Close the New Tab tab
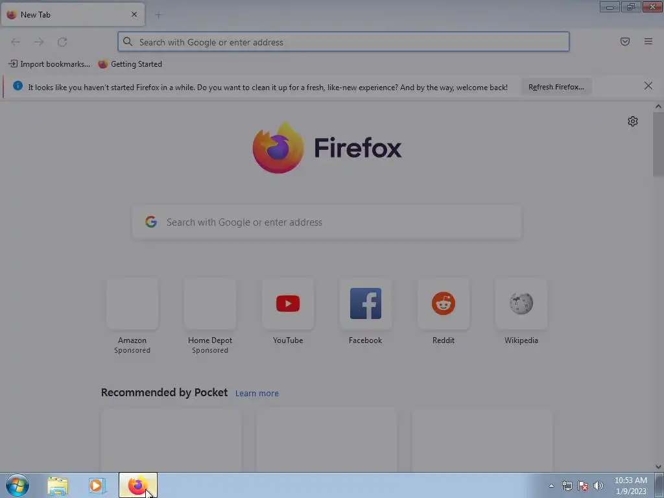The height and width of the screenshot is (498, 664). (x=134, y=14)
